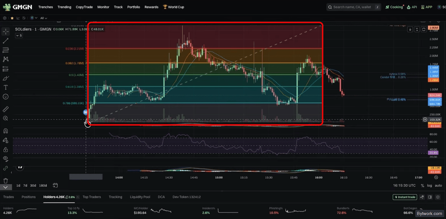
Task: Click the trash remove drawings icon
Action: point(5,181)
